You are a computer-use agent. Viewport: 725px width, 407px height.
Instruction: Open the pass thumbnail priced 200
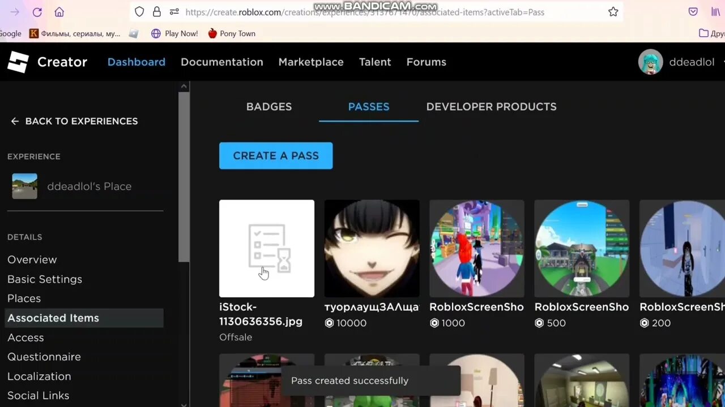682,248
